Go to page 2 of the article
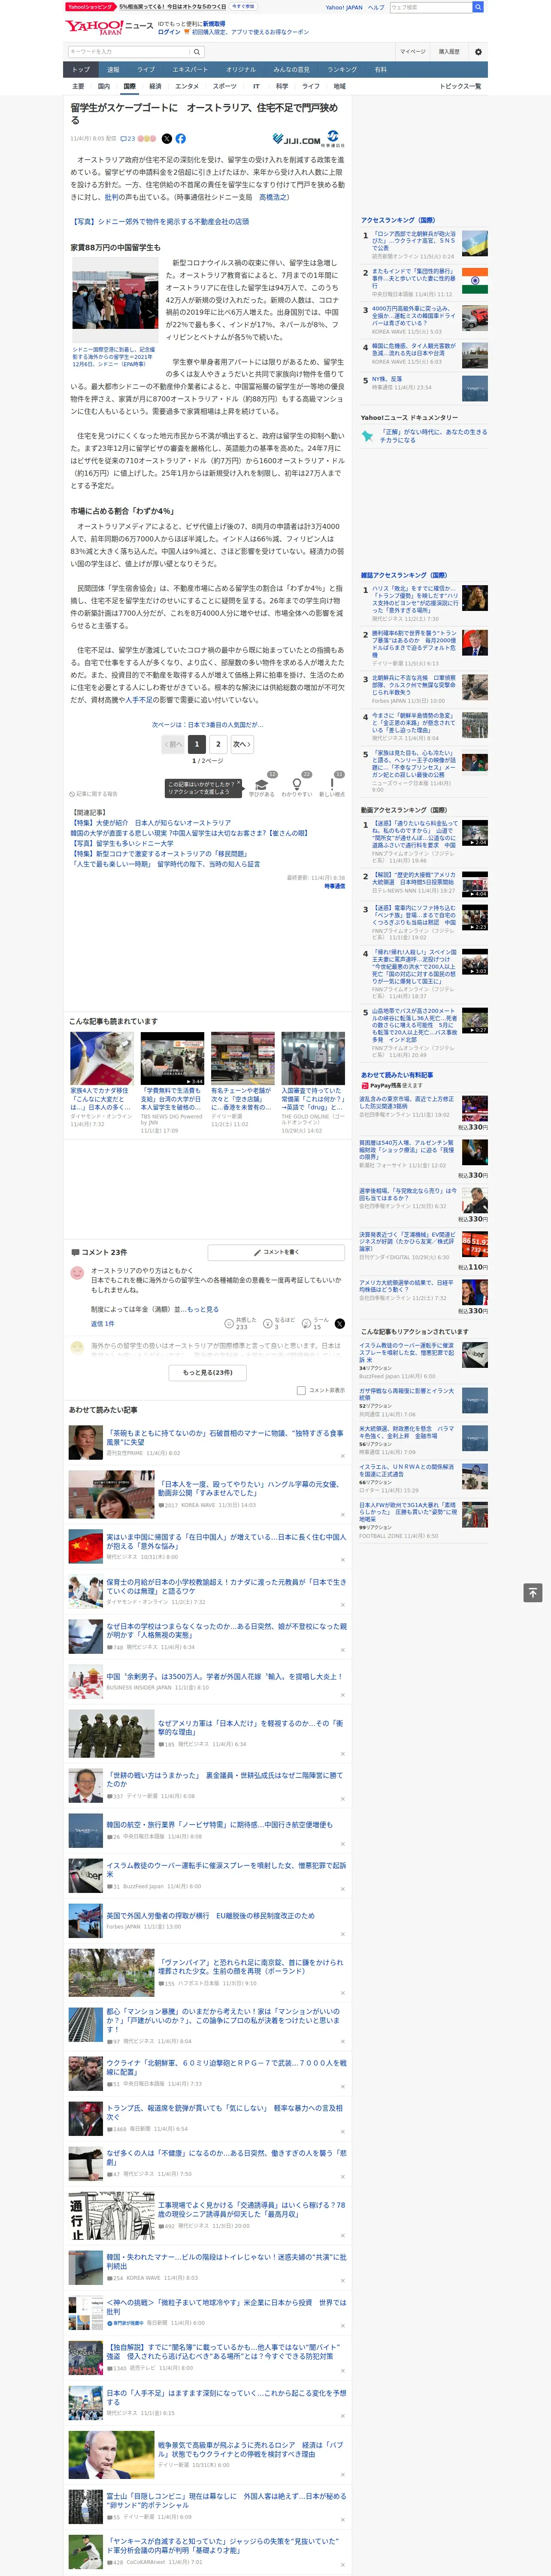 click(x=218, y=744)
